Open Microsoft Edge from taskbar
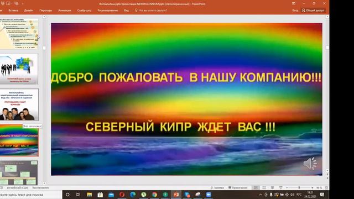The height and width of the screenshot is (199, 354). pos(133,195)
